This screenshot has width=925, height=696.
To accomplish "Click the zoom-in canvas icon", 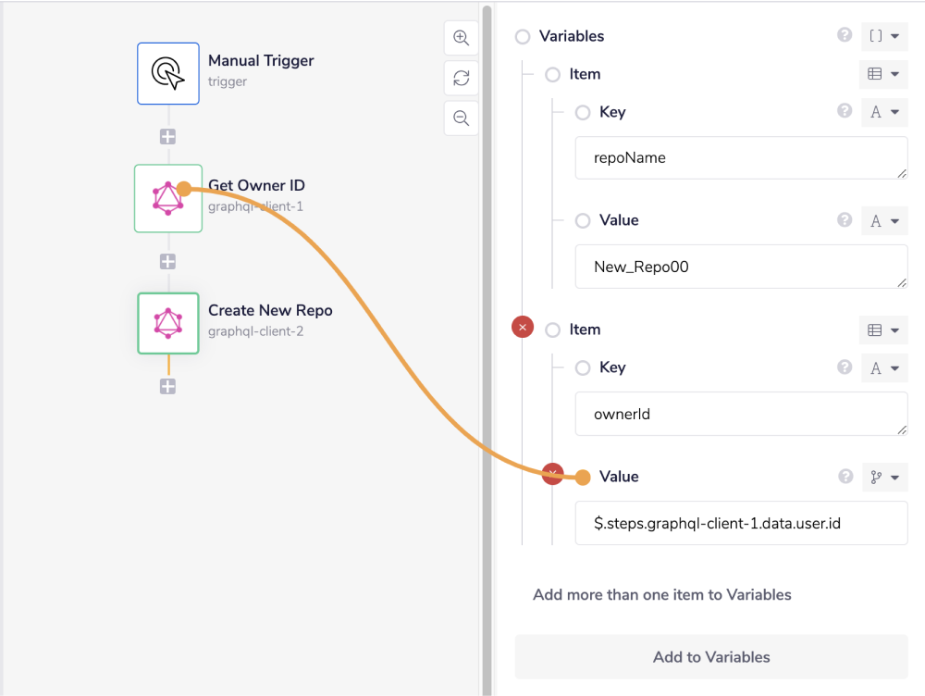I will point(461,38).
